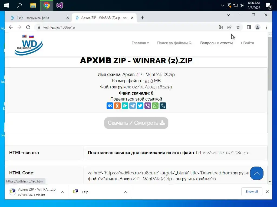This screenshot has height=207, width=277.
Task: Bookmark this tab with star icon
Action: click(x=238, y=27)
